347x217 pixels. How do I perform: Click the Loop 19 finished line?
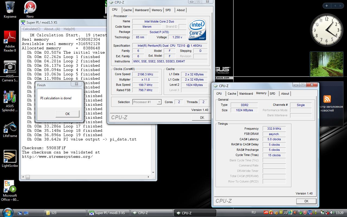[65, 135]
